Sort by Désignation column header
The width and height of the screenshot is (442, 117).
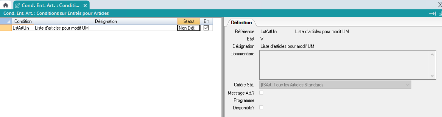point(106,21)
